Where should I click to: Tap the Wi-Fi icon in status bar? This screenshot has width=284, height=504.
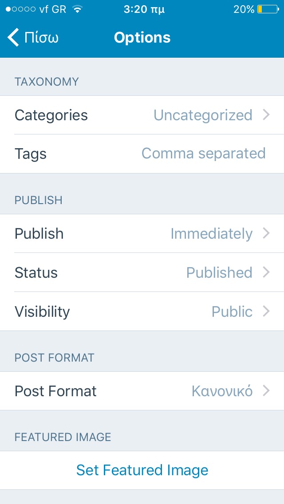click(77, 9)
